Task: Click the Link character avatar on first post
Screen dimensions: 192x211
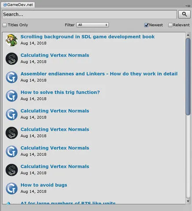Action: [x=11, y=40]
